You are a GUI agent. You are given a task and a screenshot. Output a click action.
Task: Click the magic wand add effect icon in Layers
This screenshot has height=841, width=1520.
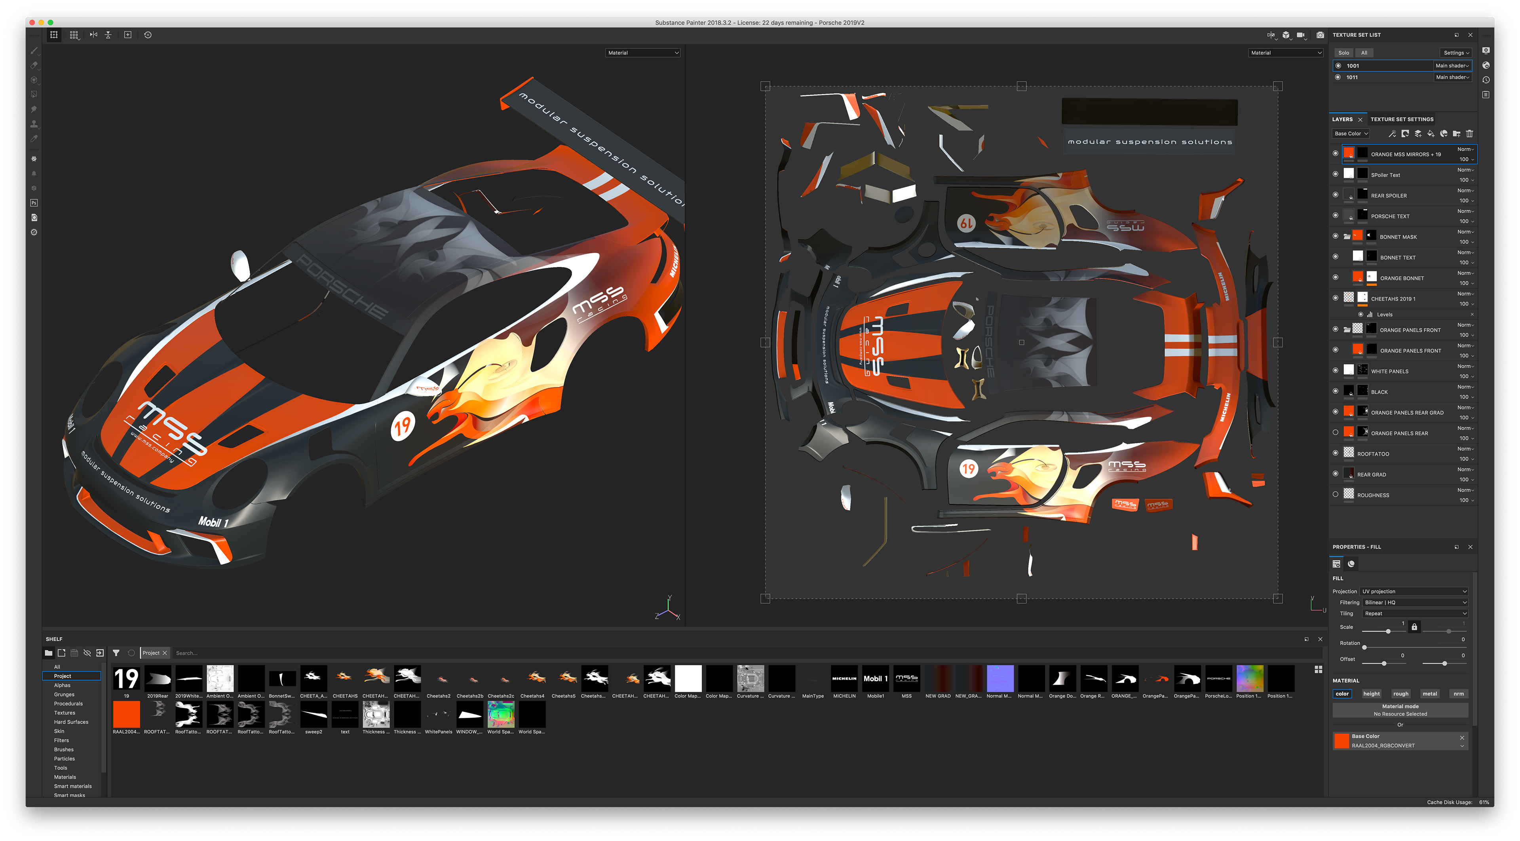click(x=1392, y=134)
